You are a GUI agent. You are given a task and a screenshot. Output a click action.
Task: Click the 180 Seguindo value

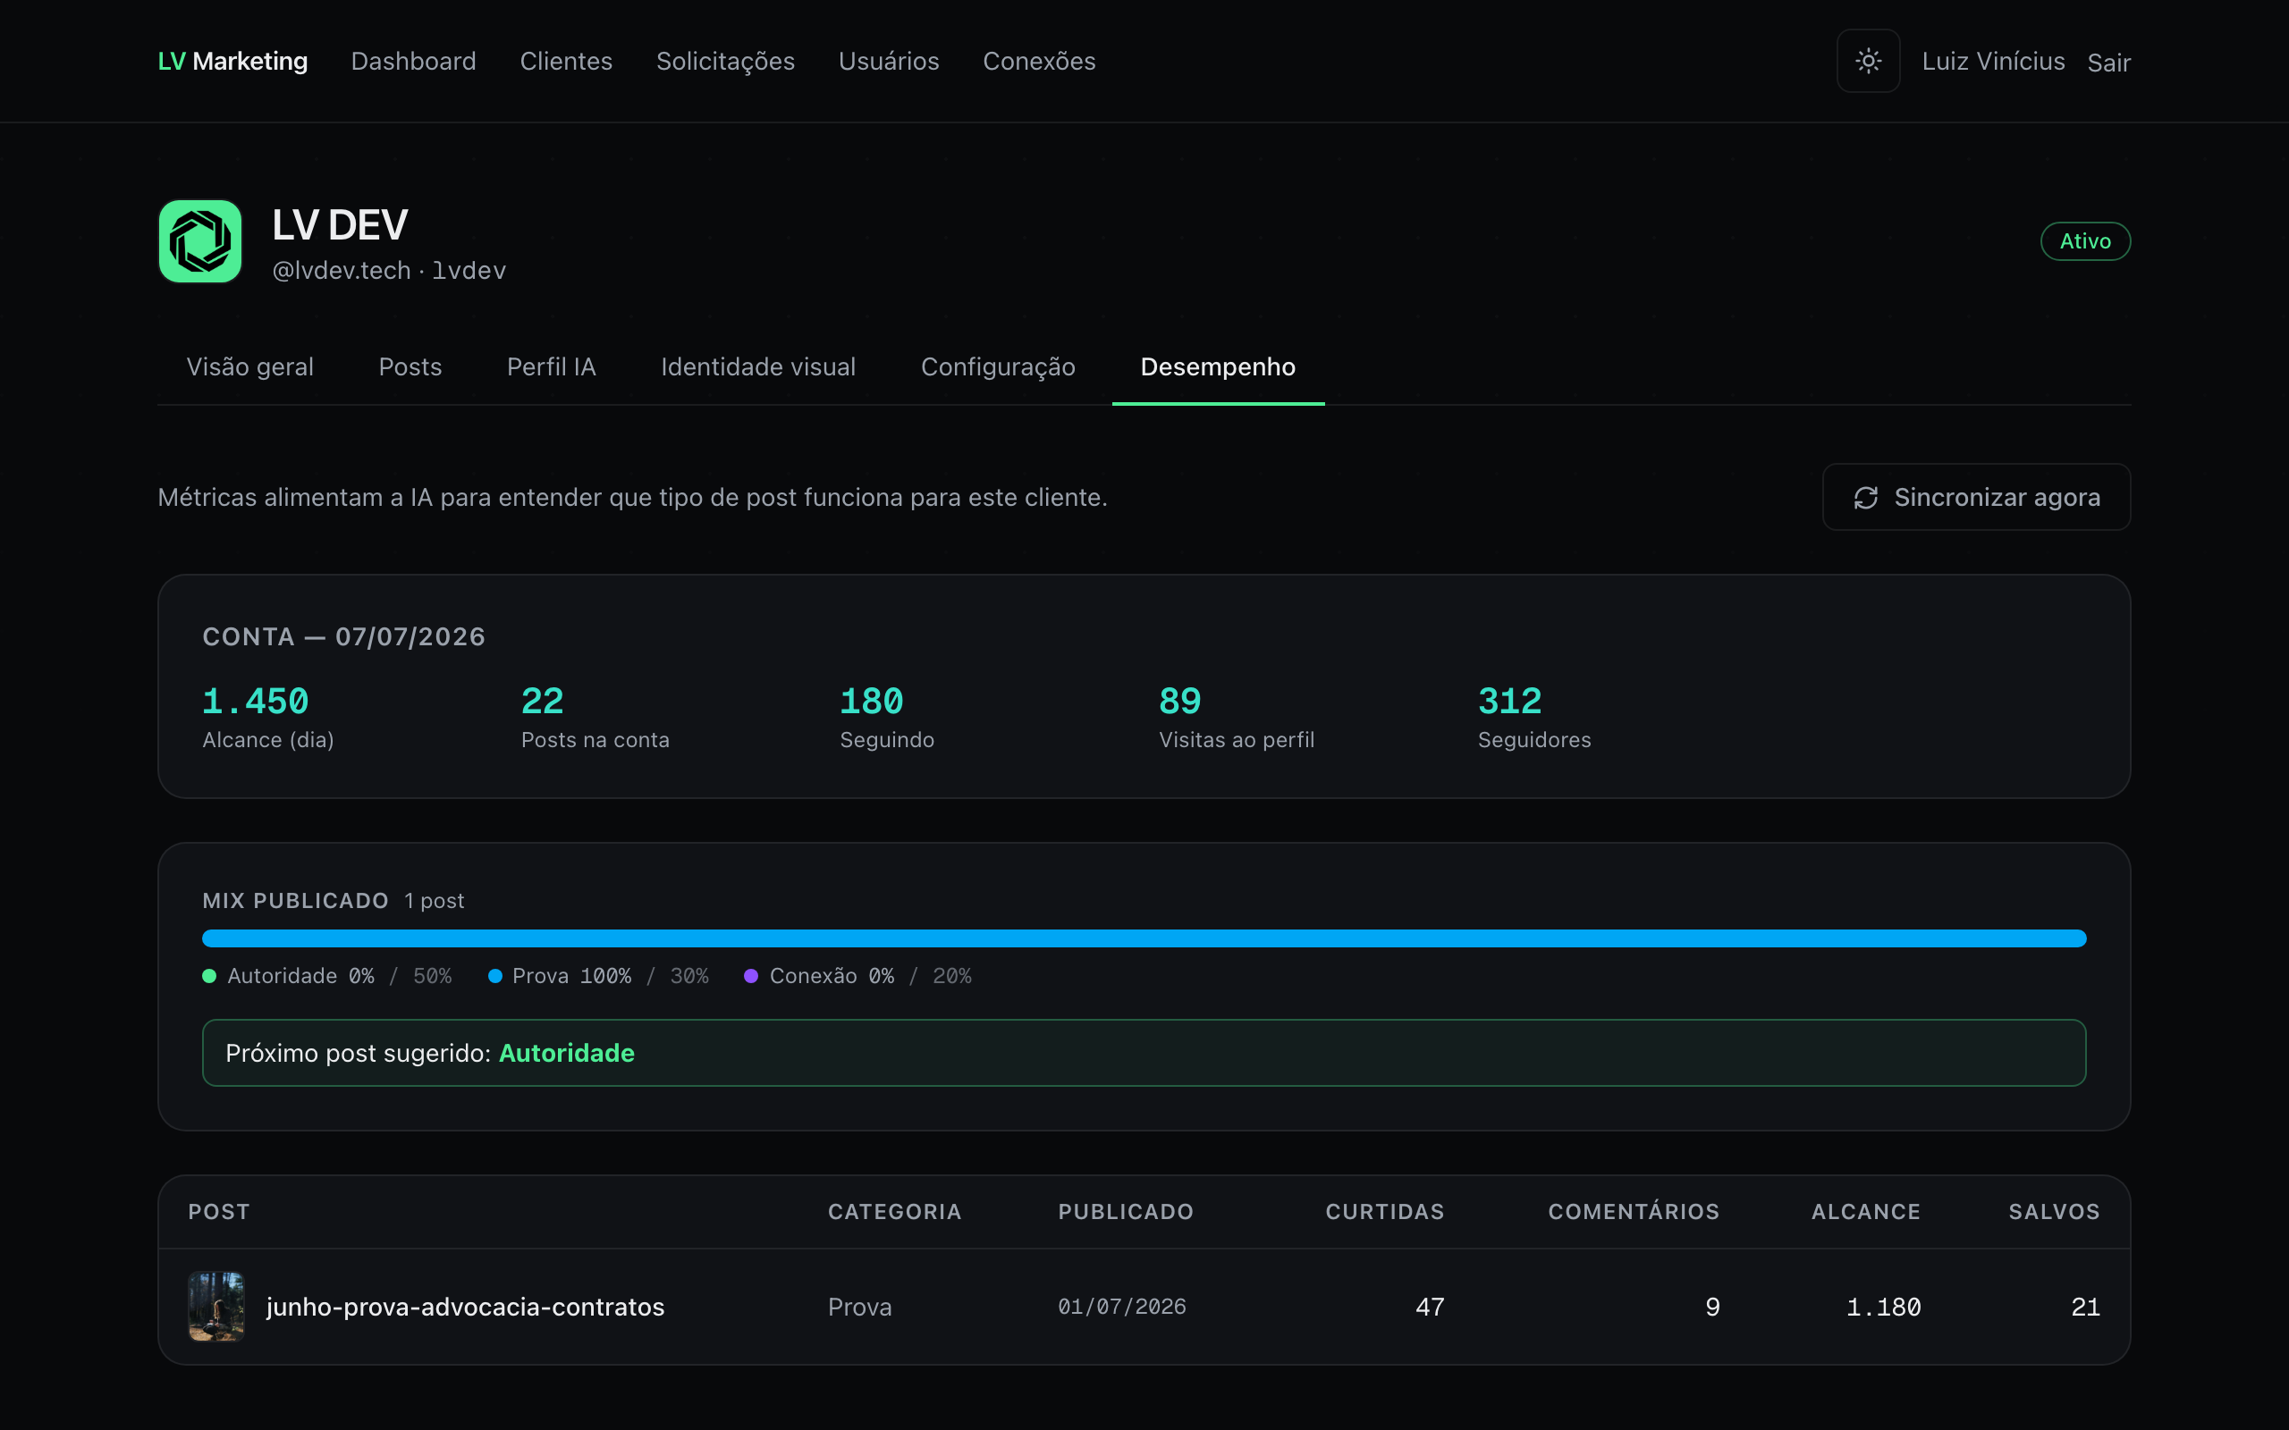[x=871, y=701]
